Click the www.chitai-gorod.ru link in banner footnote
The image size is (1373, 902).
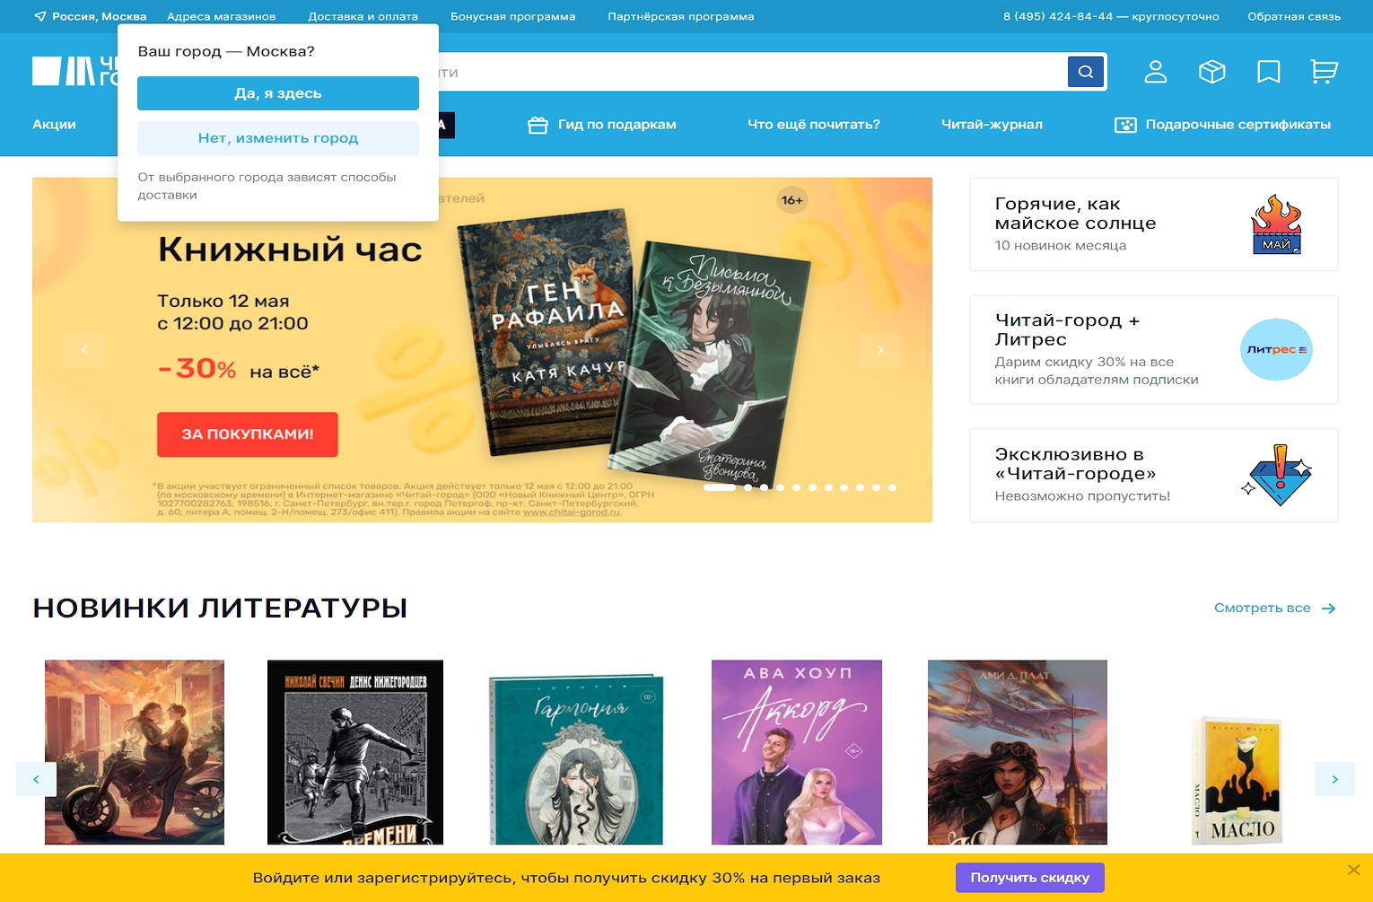point(572,512)
